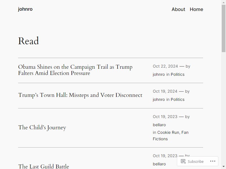Open the About page
This screenshot has width=226, height=169.
tap(178, 9)
